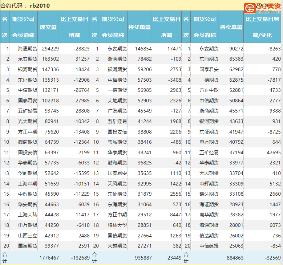Select 格林大华 row

[x=117, y=225]
